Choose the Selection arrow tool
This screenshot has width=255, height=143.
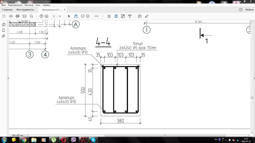tap(69, 16)
